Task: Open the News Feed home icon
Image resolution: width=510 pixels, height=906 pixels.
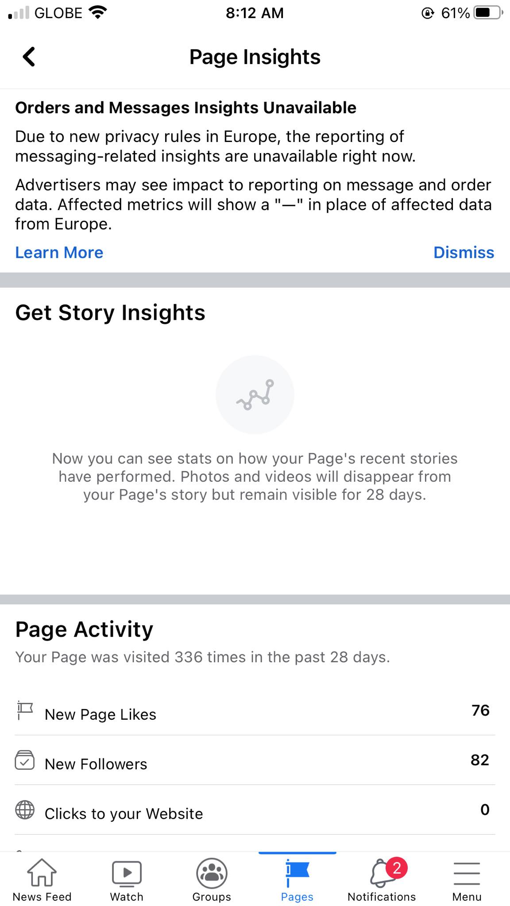Action: click(x=42, y=873)
